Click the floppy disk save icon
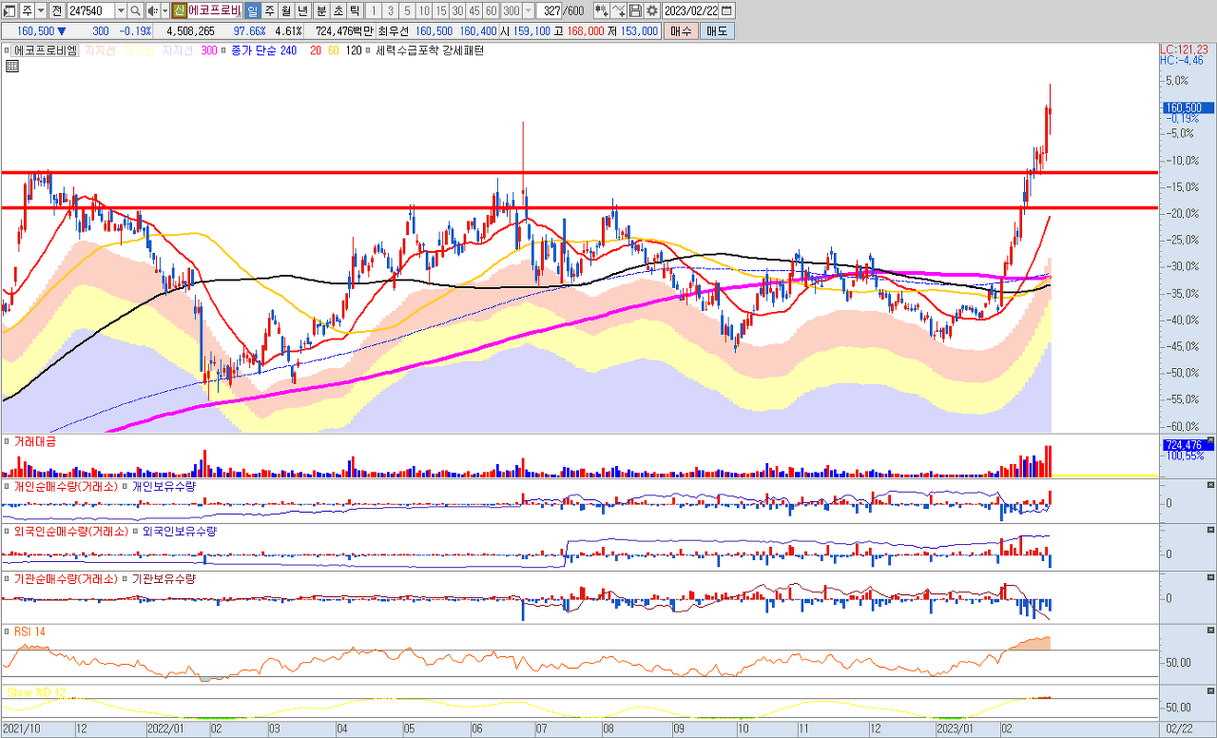Viewport: 1217px width, 738px height. pyautogui.click(x=635, y=10)
